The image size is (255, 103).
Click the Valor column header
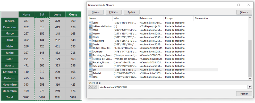pos(125,18)
